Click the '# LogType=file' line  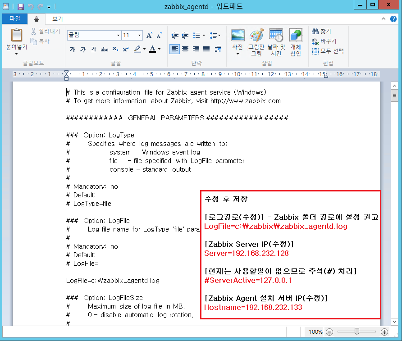88,204
